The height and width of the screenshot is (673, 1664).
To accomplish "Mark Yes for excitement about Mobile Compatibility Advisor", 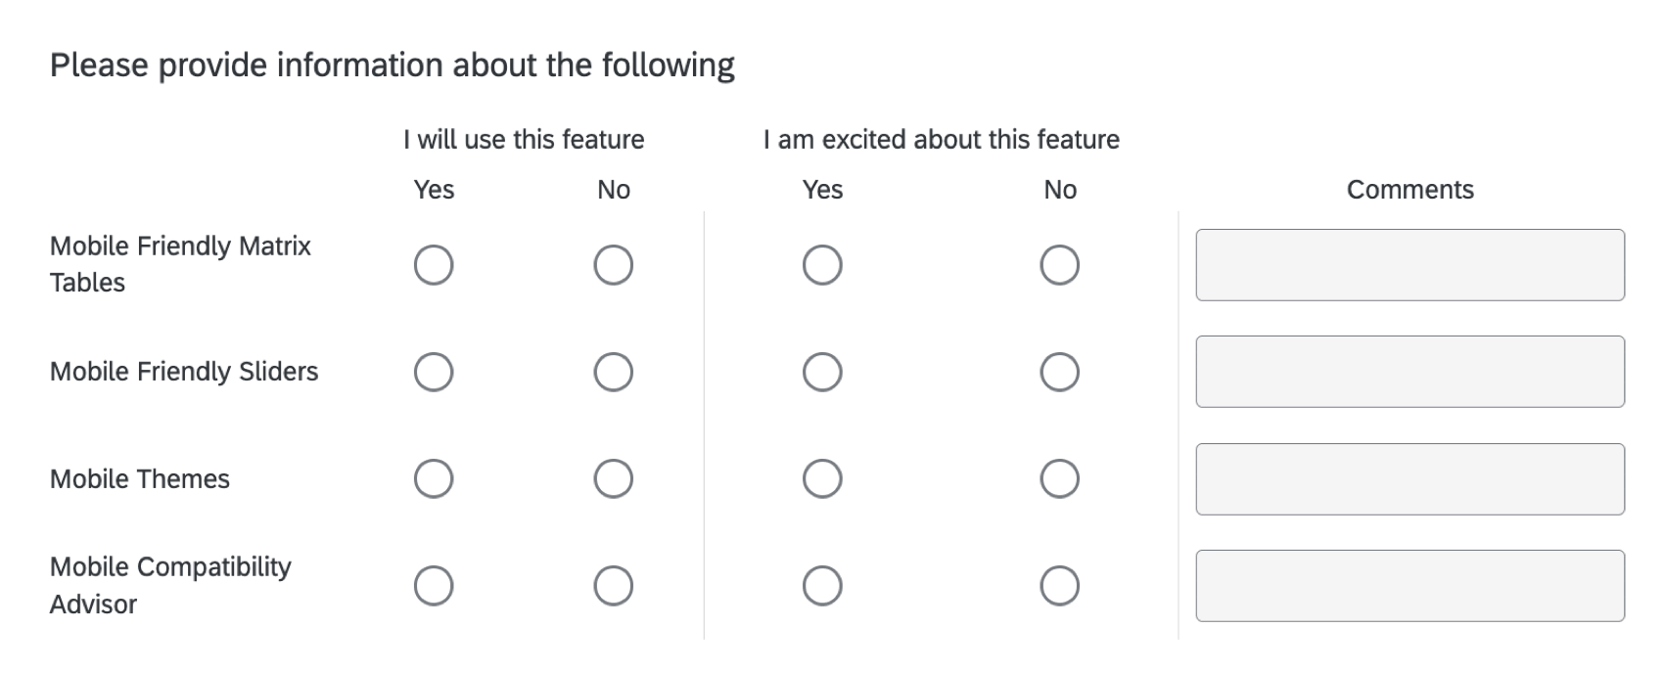I will [821, 586].
